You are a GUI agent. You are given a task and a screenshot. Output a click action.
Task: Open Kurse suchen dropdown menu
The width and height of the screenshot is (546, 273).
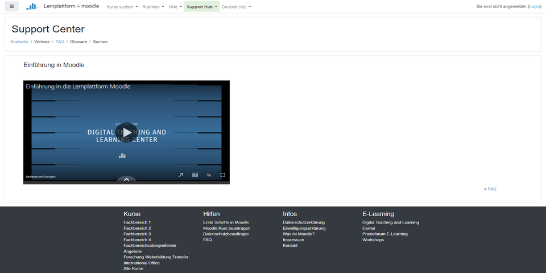122,7
